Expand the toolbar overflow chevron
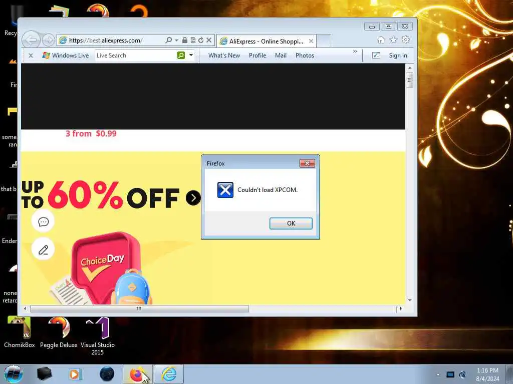This screenshot has height=384, width=513. point(355,51)
